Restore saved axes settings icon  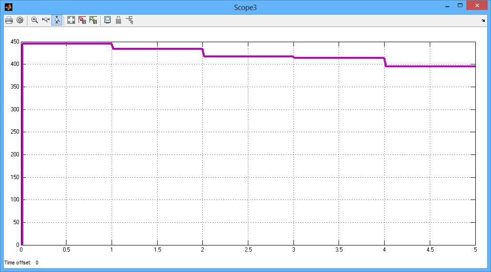click(93, 20)
